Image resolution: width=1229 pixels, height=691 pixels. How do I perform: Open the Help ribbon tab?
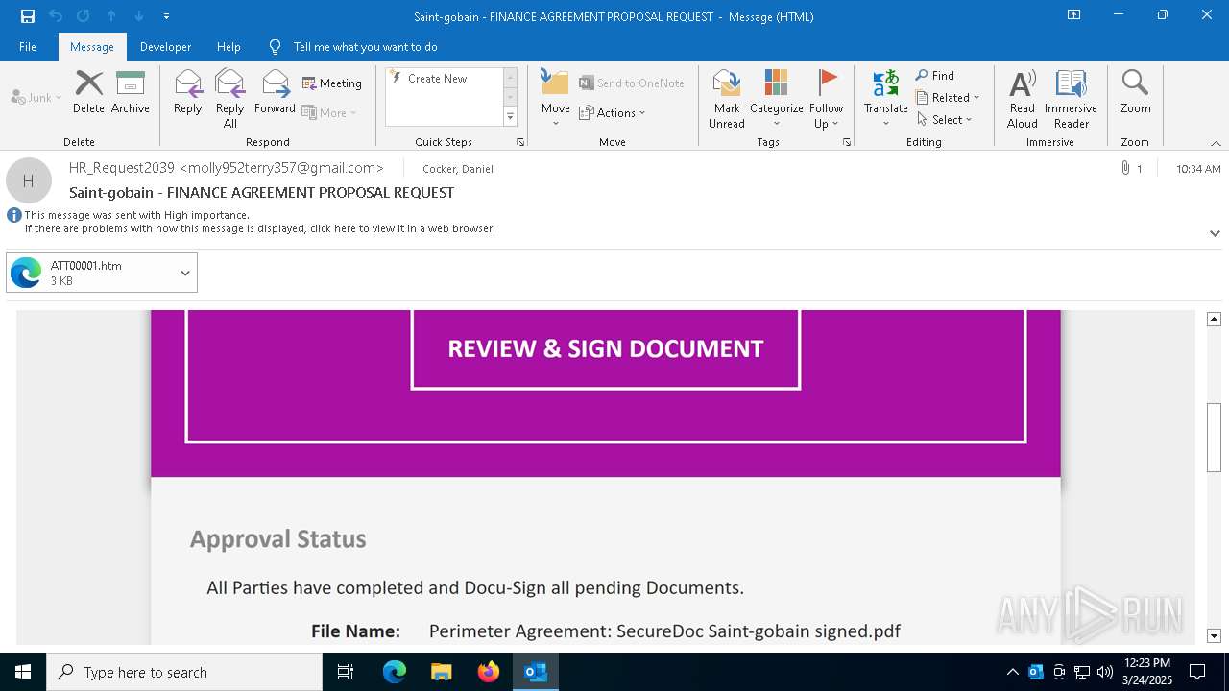(x=229, y=47)
